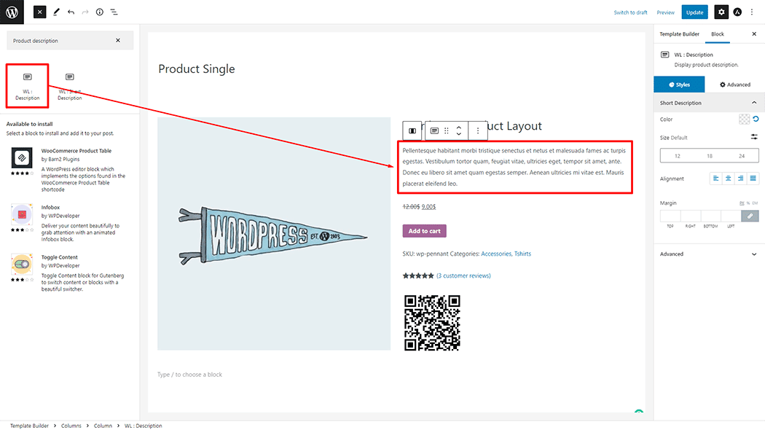Toggle the settings gear sidebar
This screenshot has height=430, width=765.
[x=721, y=12]
